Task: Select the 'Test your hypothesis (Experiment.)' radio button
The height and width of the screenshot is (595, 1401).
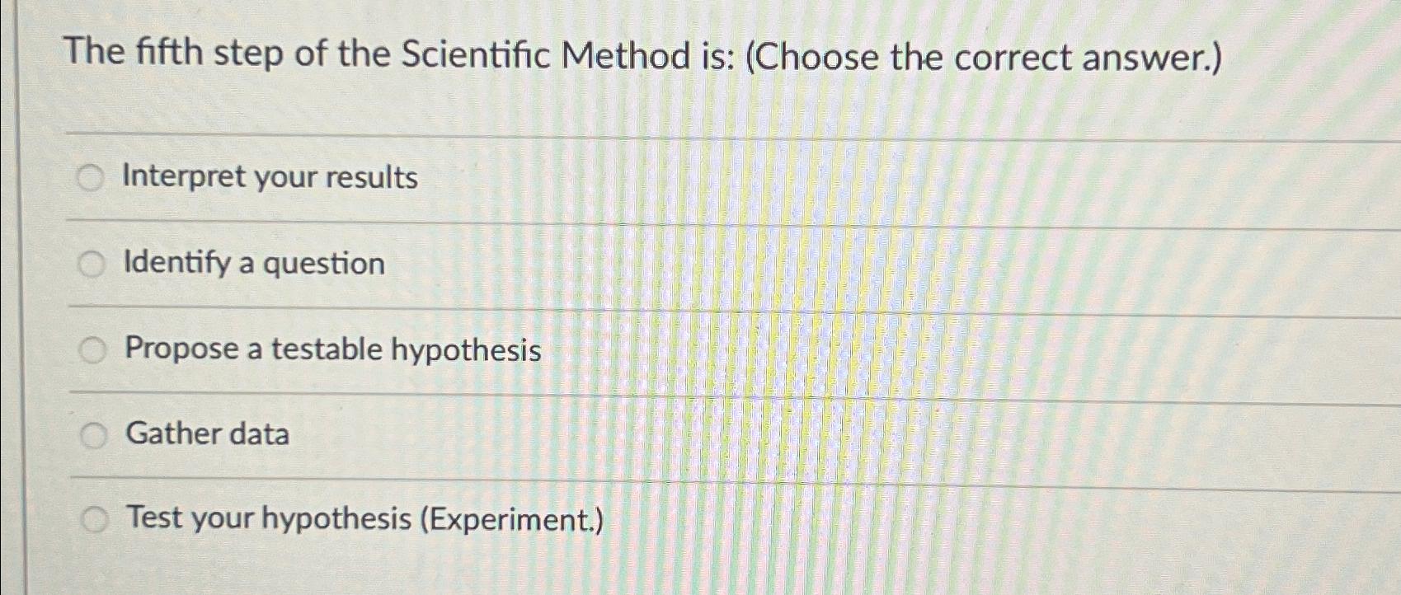Action: click(96, 518)
